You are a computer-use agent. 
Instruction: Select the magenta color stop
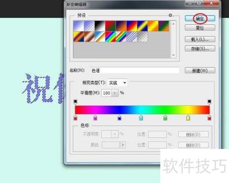point(95,118)
